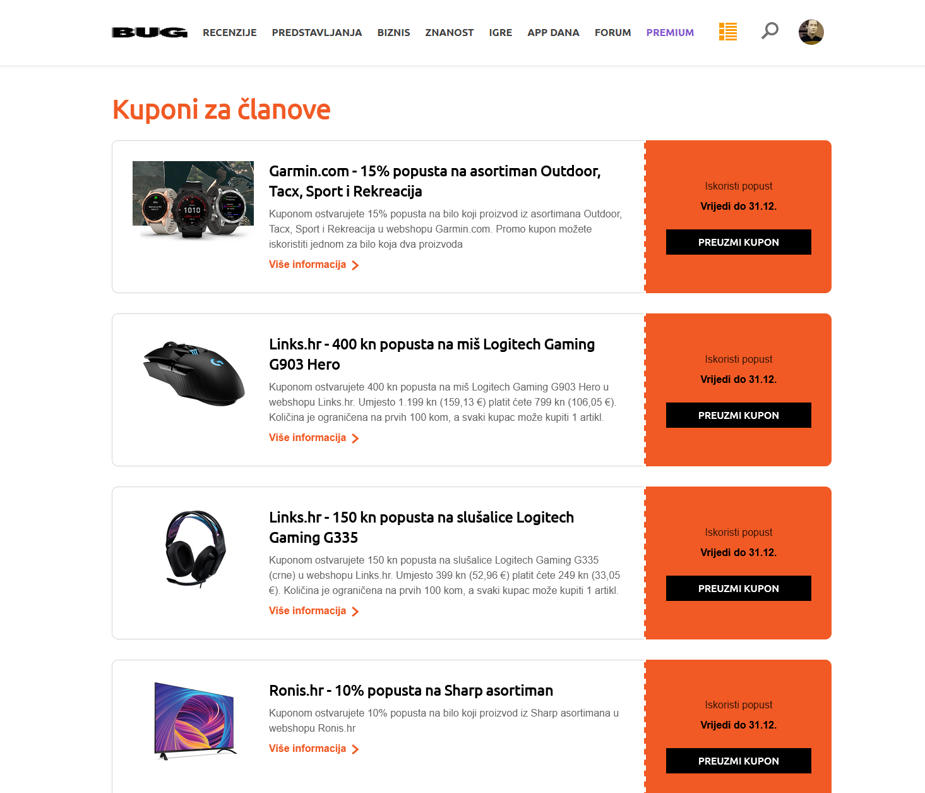The height and width of the screenshot is (793, 925).
Task: Open the user profile avatar
Action: 811,32
